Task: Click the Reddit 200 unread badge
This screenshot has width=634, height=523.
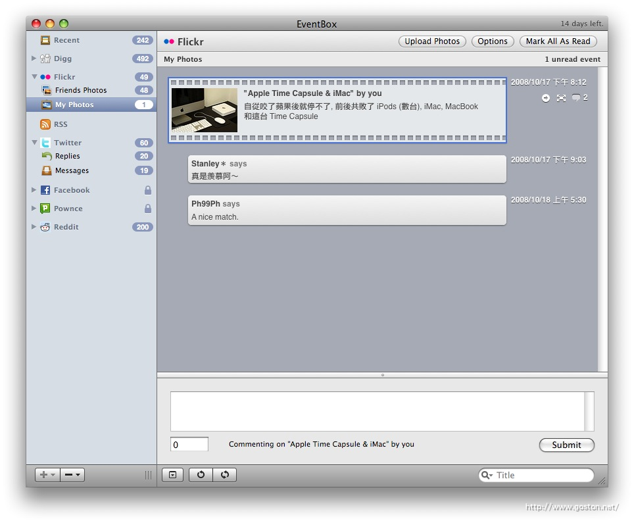Action: (x=143, y=227)
